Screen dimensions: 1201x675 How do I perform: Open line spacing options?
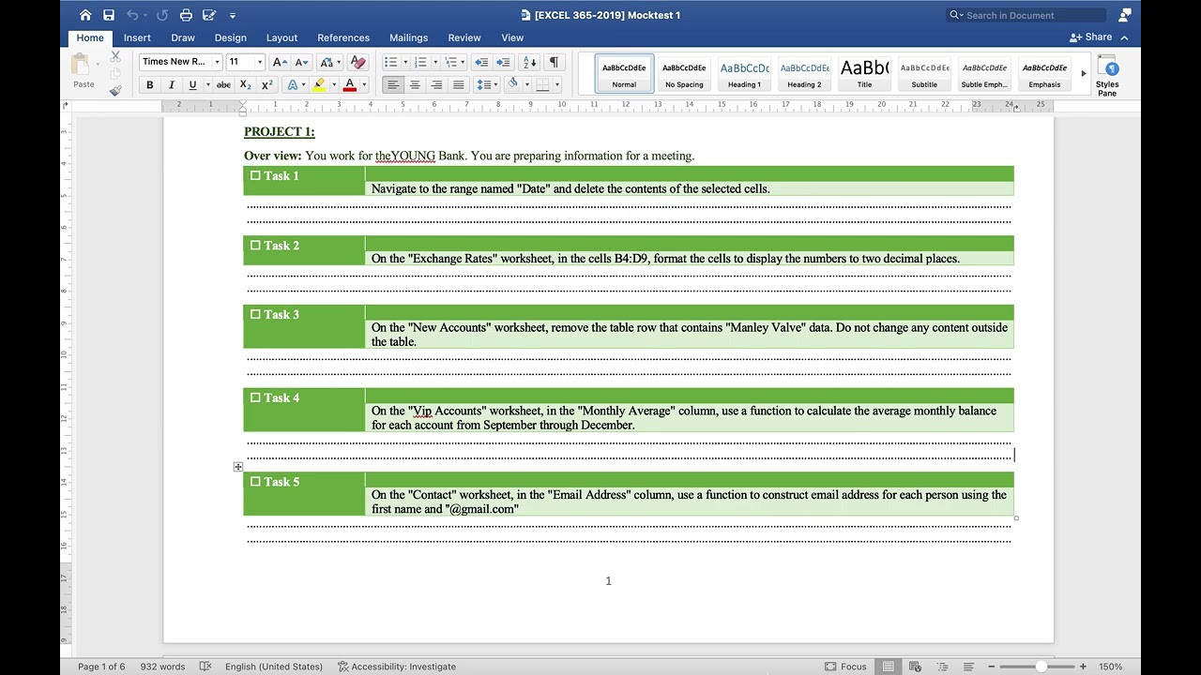pyautogui.click(x=486, y=84)
